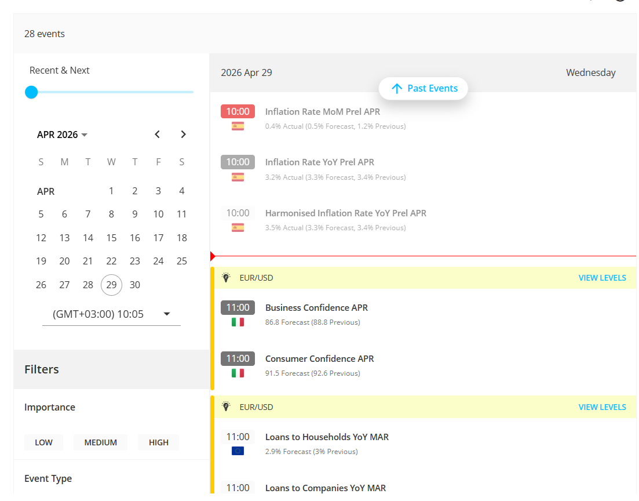This screenshot has height=501, width=639.
Task: Open Business Confidence APR event
Action: point(316,308)
